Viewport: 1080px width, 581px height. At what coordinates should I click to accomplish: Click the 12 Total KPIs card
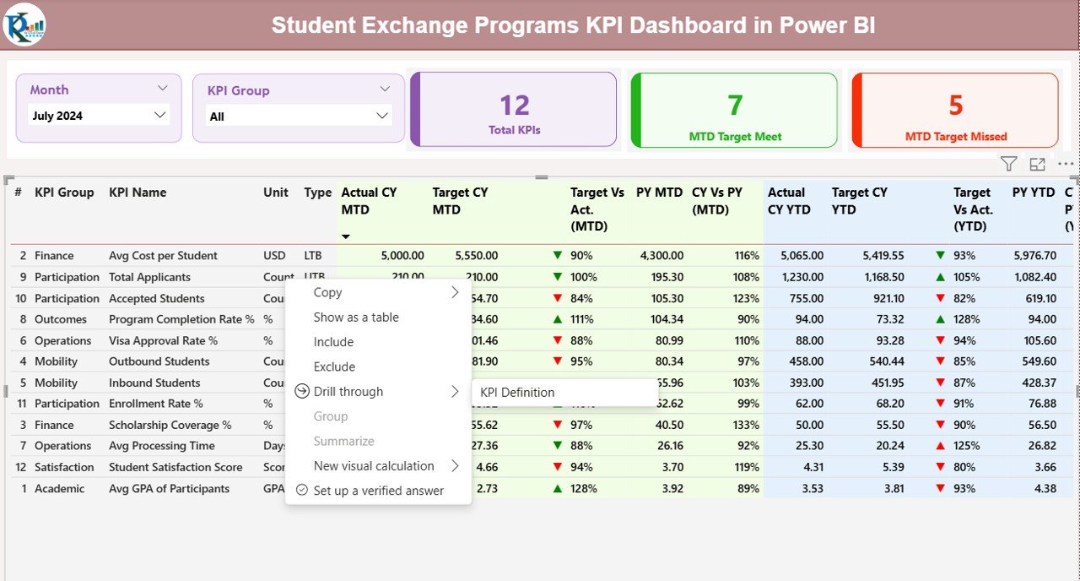513,110
